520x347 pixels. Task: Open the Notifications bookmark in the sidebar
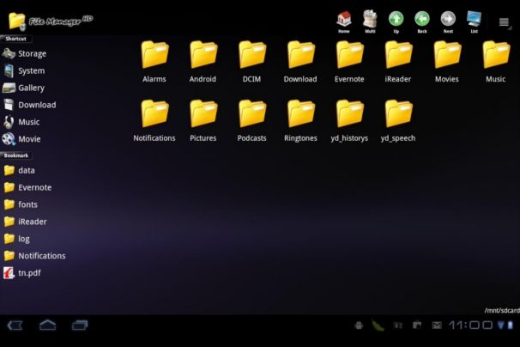pyautogui.click(x=34, y=256)
